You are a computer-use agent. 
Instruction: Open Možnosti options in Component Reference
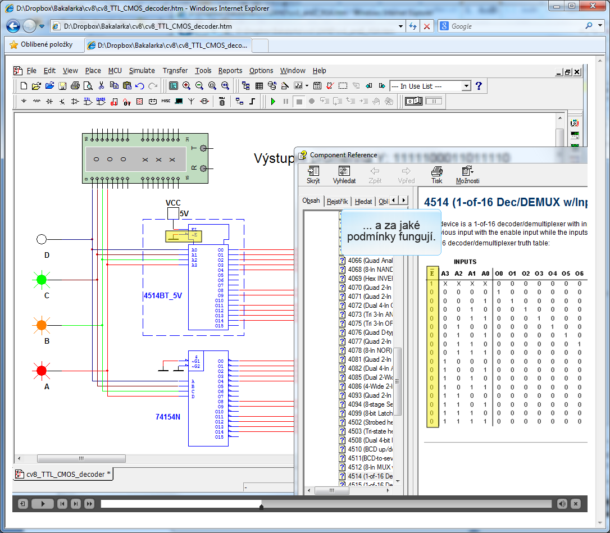tap(468, 175)
